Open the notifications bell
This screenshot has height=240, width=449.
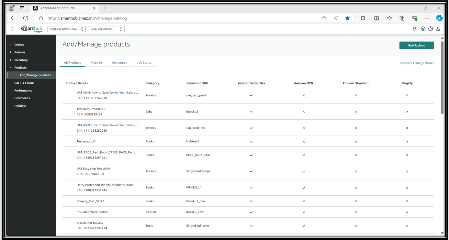[x=414, y=29]
